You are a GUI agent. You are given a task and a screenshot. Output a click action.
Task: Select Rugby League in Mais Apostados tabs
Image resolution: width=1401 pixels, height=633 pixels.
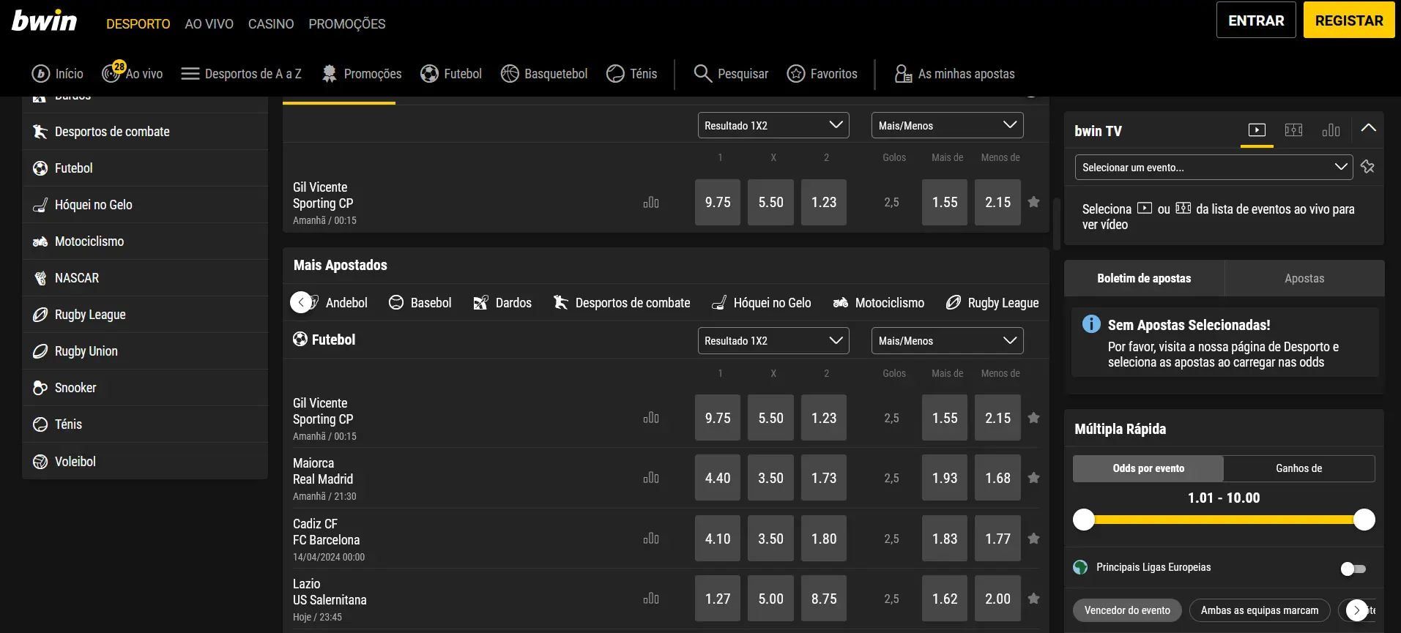992,302
